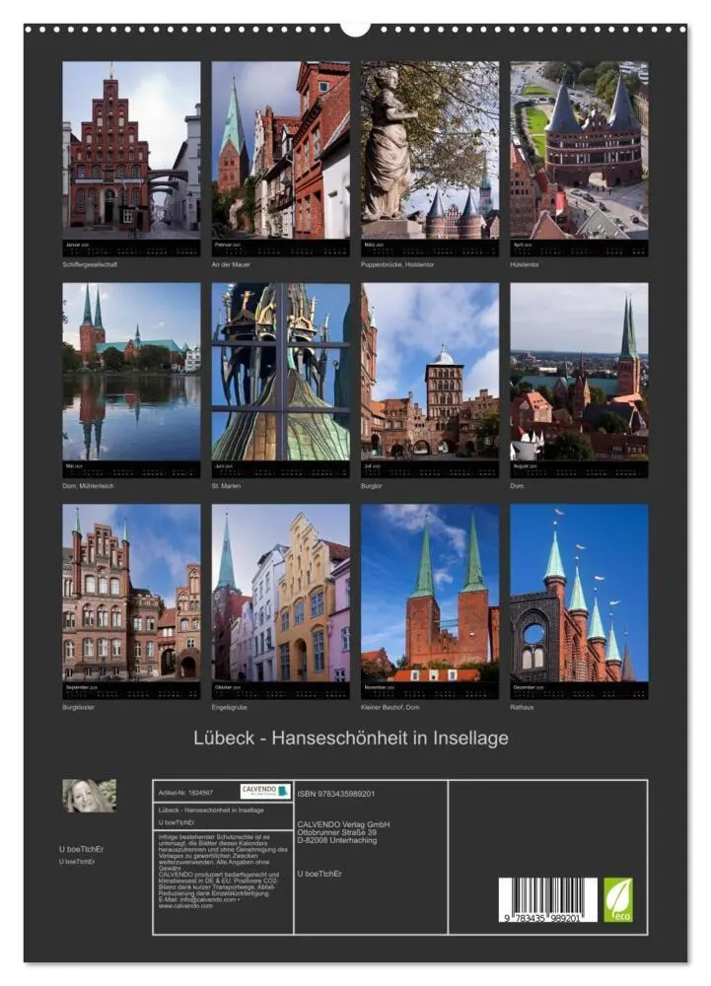Open the Schiffergesellschaft January photo
This screenshot has height=986, width=711.
pos(131,150)
